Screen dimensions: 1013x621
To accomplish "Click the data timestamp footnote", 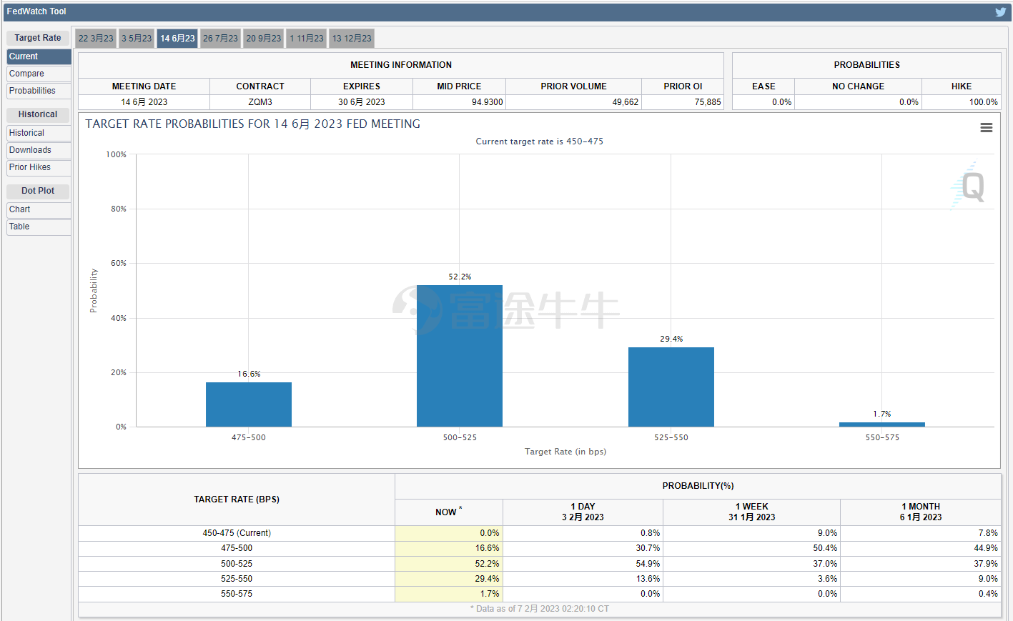I will [x=540, y=609].
